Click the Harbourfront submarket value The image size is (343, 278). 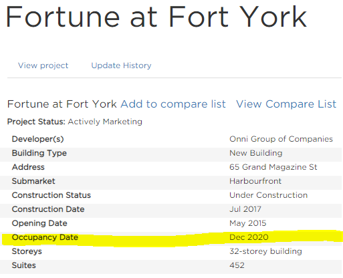(255, 181)
